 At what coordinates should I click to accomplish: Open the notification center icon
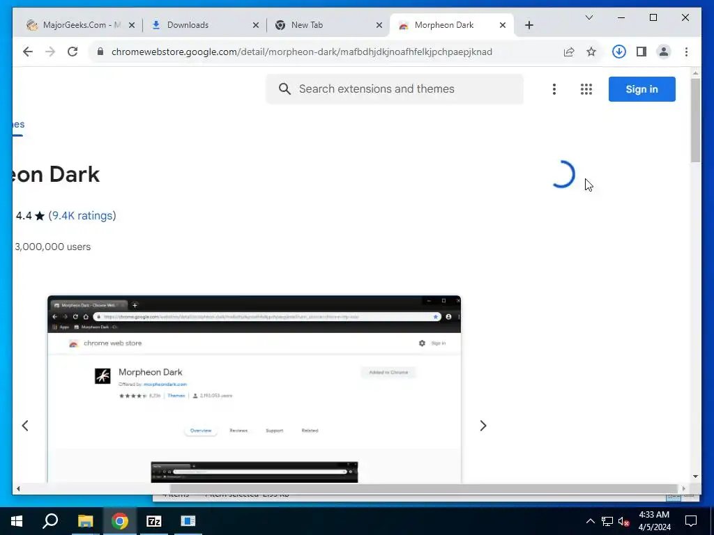tap(691, 521)
